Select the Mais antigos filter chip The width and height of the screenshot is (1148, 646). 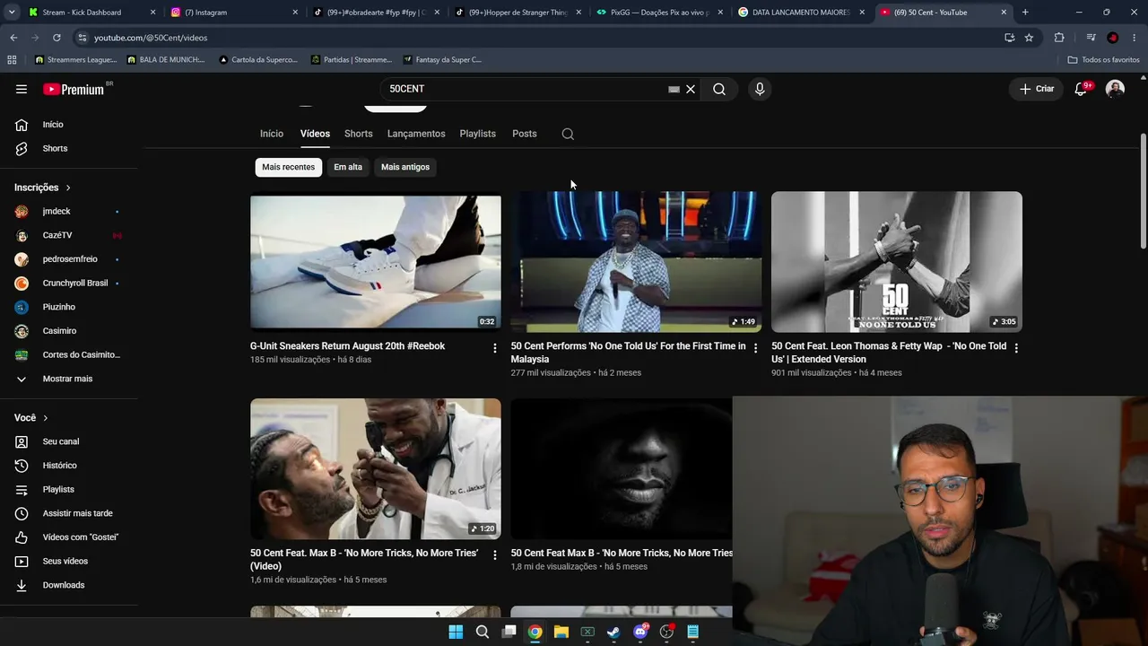click(405, 167)
